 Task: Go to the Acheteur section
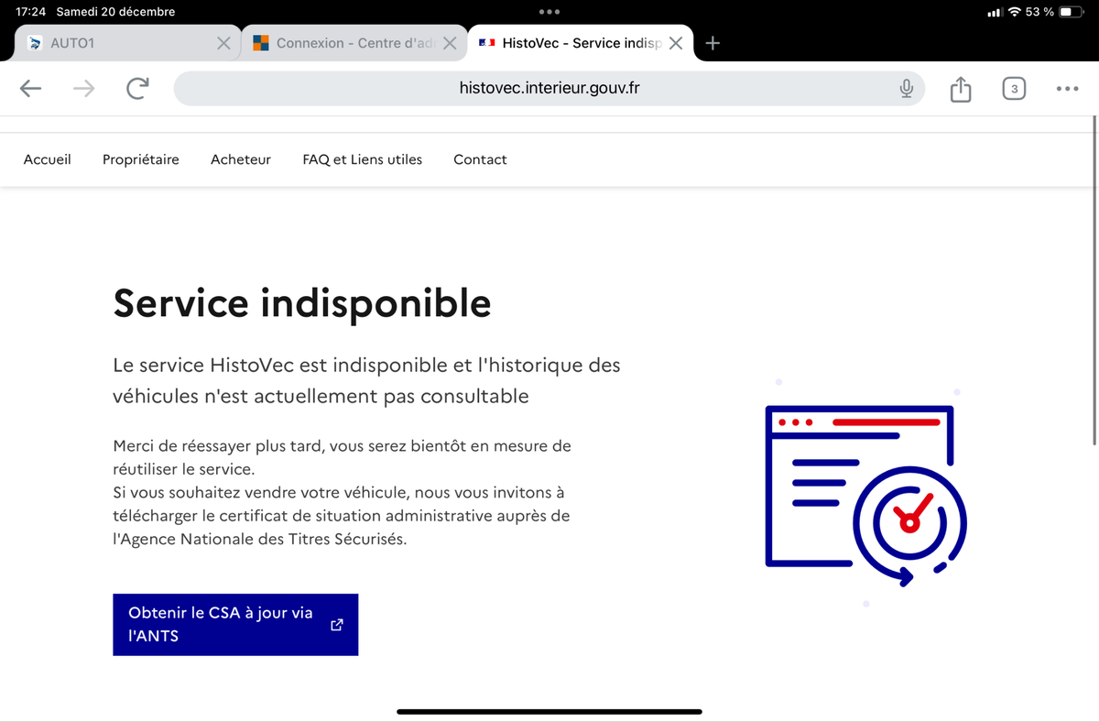[x=241, y=159]
